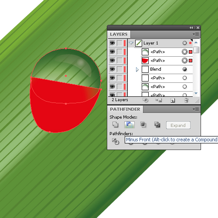This screenshot has height=218, width=218.
Task: Click the Intersect shape mode icon
Action: 143,125
